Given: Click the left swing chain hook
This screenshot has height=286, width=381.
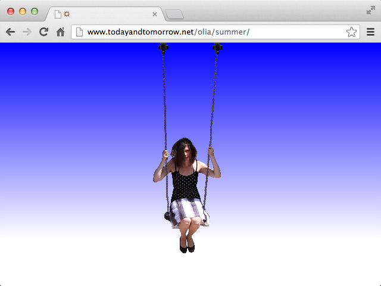Looking at the screenshot, I should point(163,48).
